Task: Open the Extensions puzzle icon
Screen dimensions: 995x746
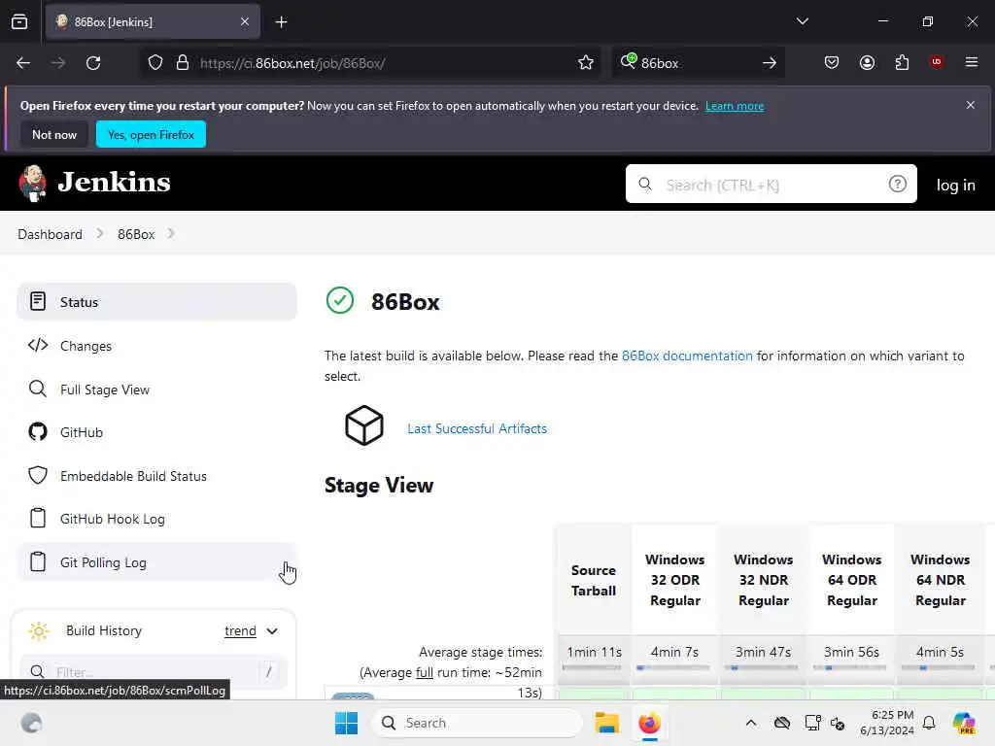Action: tap(902, 62)
